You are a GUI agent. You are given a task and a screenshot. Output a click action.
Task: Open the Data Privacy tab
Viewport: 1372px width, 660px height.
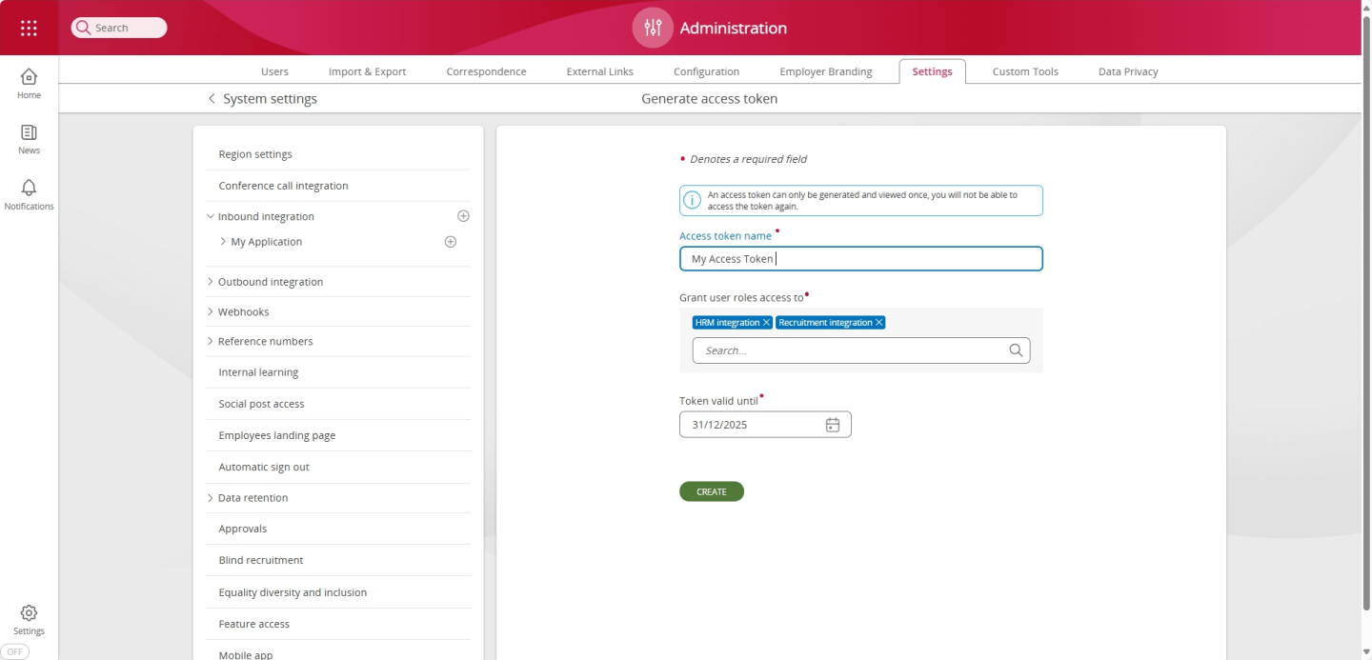point(1127,70)
